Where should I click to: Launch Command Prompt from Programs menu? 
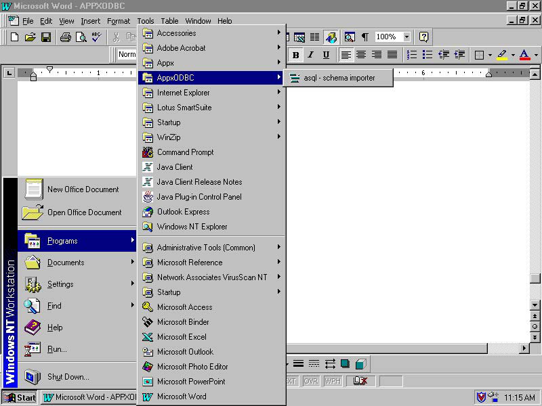211,152
